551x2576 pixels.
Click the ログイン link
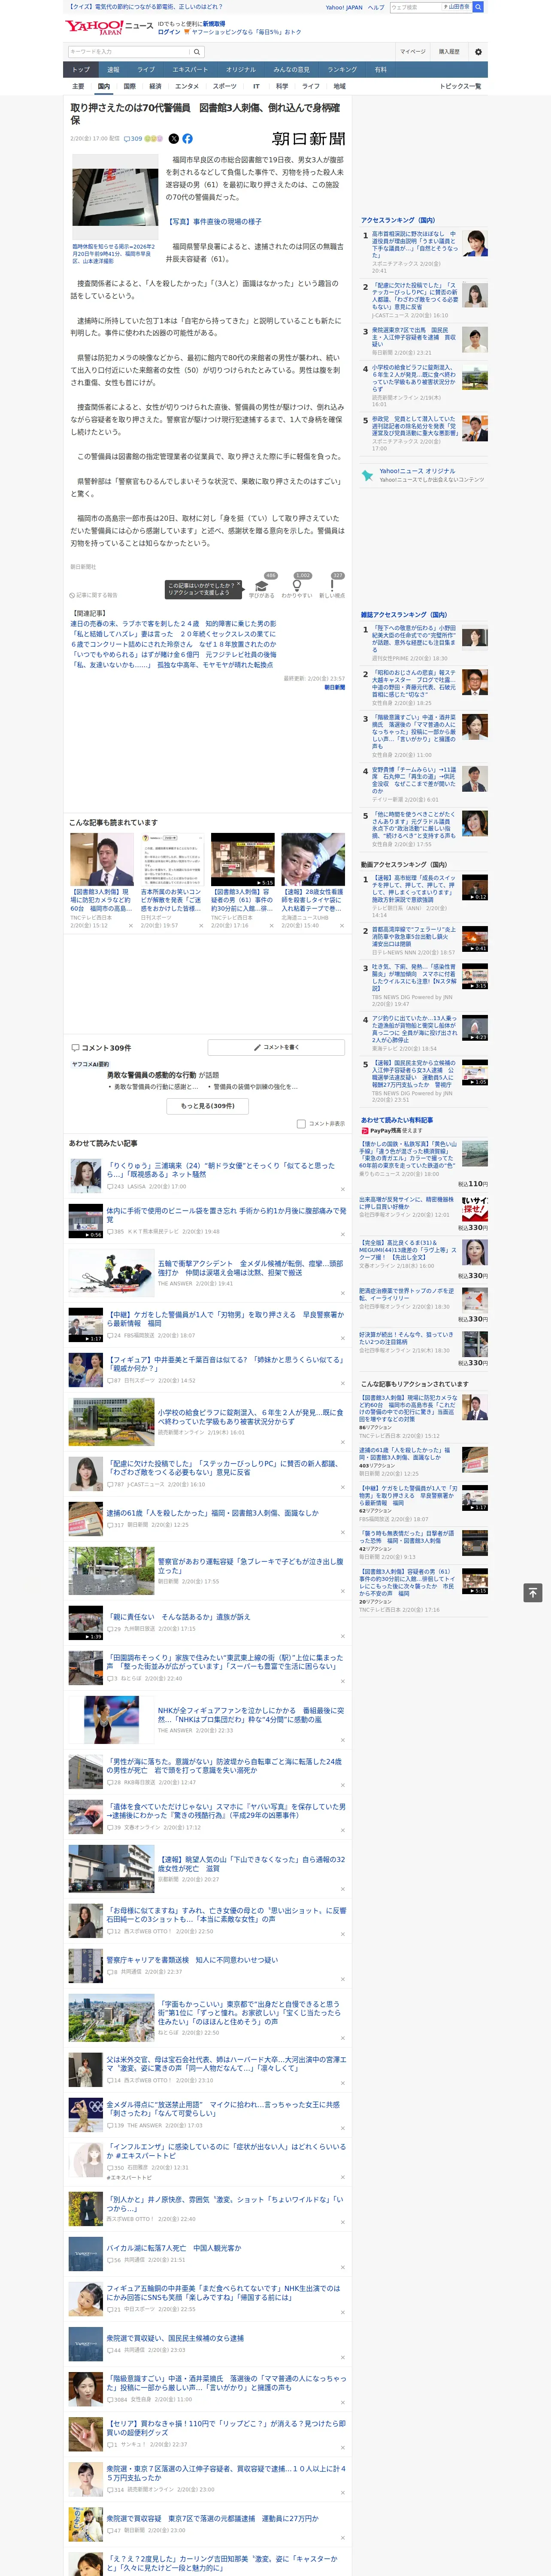click(169, 32)
